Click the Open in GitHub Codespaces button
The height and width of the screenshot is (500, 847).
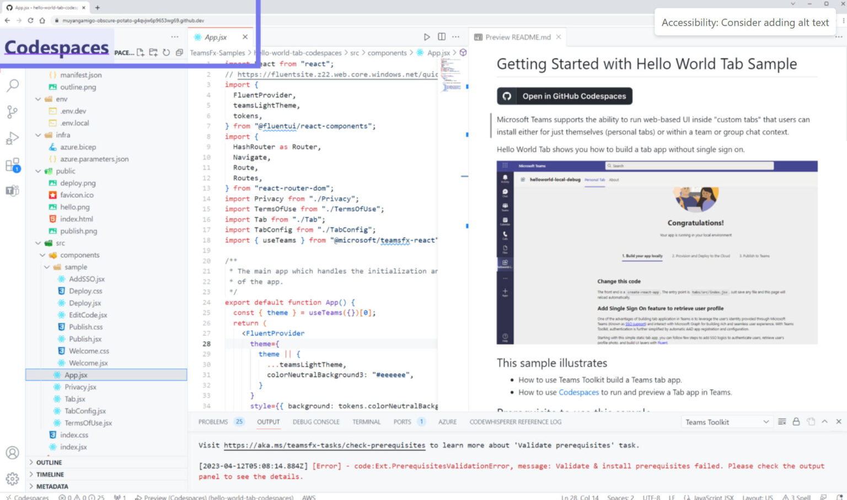pos(564,96)
